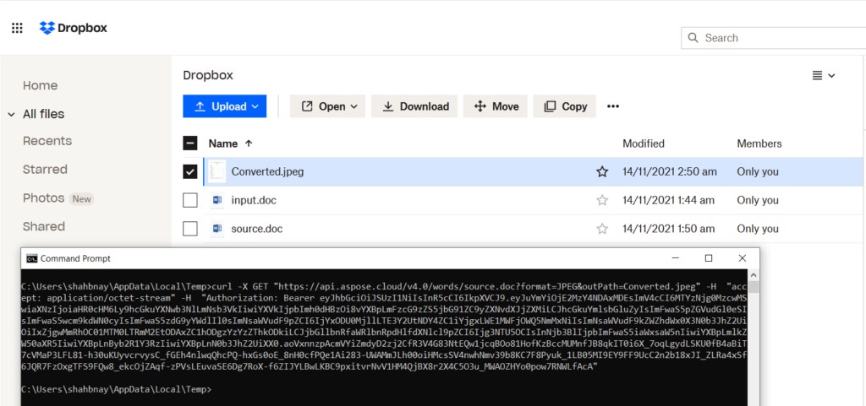Star the input.doc file
The width and height of the screenshot is (866, 406).
[x=602, y=200]
